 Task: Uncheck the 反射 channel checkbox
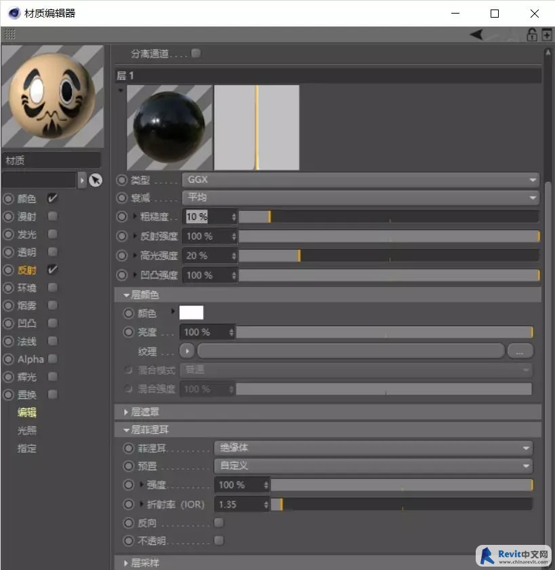(53, 270)
